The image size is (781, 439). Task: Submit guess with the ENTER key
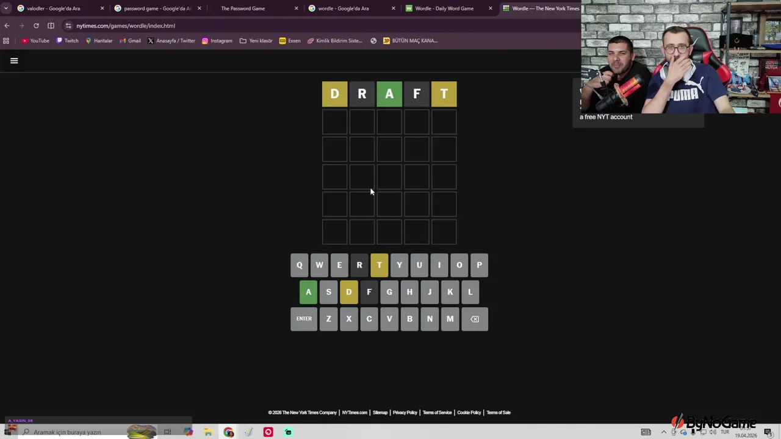[x=304, y=319]
